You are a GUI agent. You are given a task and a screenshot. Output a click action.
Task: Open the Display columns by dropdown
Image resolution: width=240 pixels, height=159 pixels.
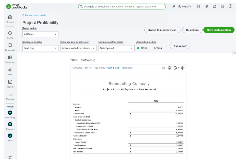point(40,48)
